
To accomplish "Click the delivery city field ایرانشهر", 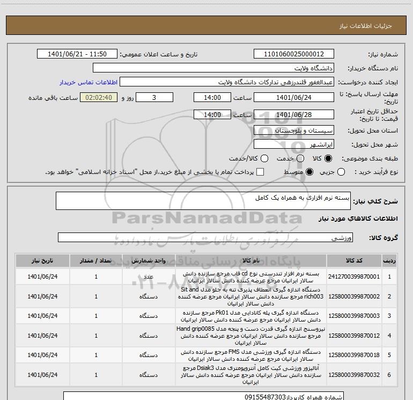I will coord(294,144).
